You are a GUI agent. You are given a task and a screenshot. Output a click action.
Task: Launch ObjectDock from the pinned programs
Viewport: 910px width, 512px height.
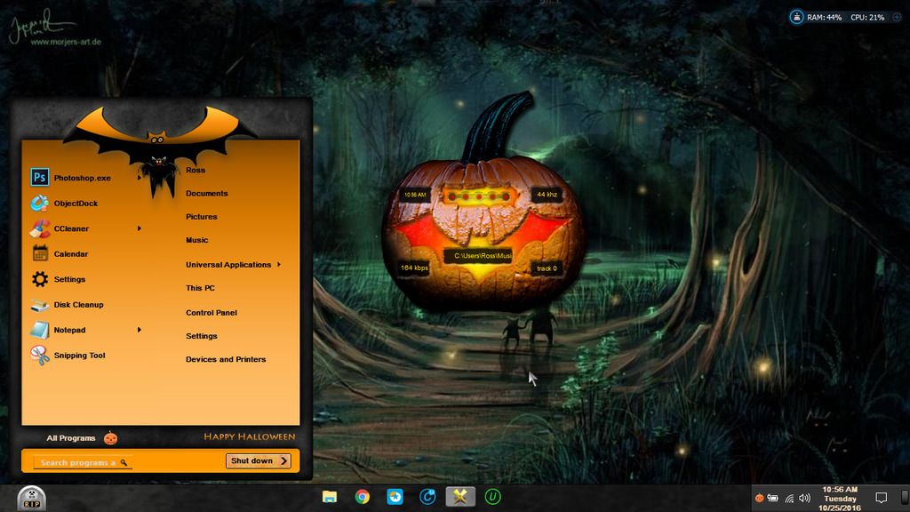tap(76, 204)
